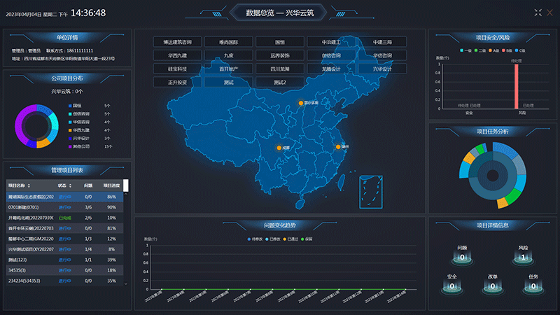Viewport: 560px width, 315px height.
Task: Click the red 风险 bar in chart
Action: 517,86
